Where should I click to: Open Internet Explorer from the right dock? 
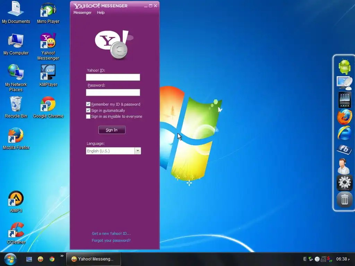click(344, 133)
